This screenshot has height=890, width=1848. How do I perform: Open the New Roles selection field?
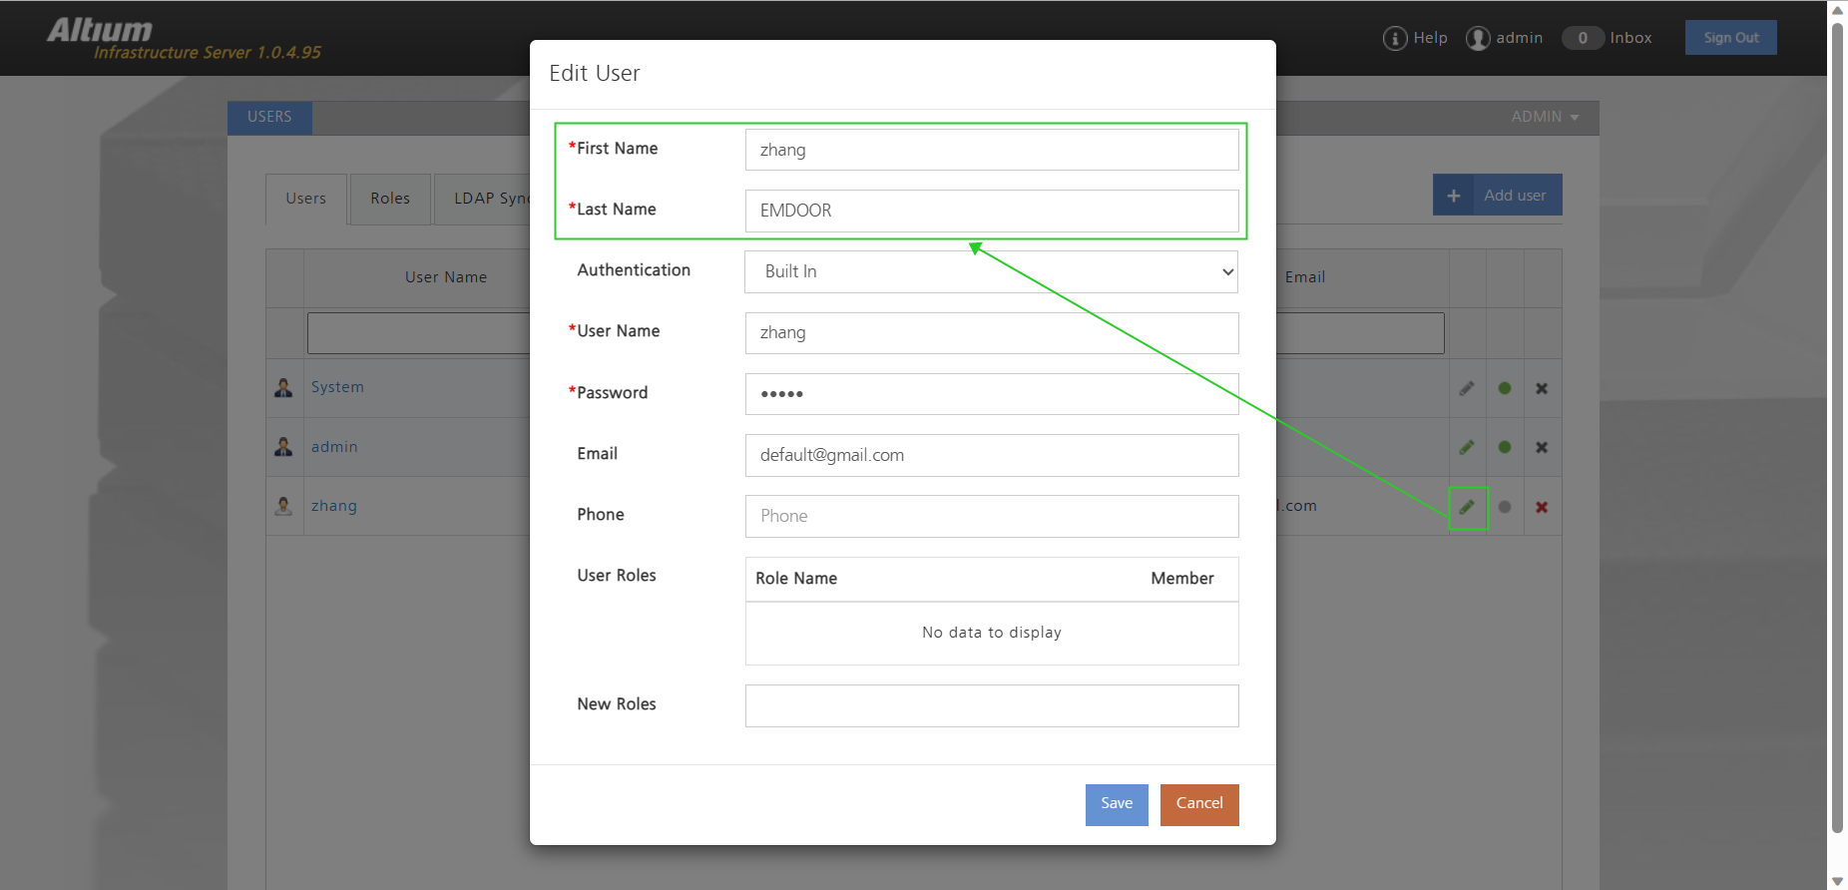(x=991, y=705)
